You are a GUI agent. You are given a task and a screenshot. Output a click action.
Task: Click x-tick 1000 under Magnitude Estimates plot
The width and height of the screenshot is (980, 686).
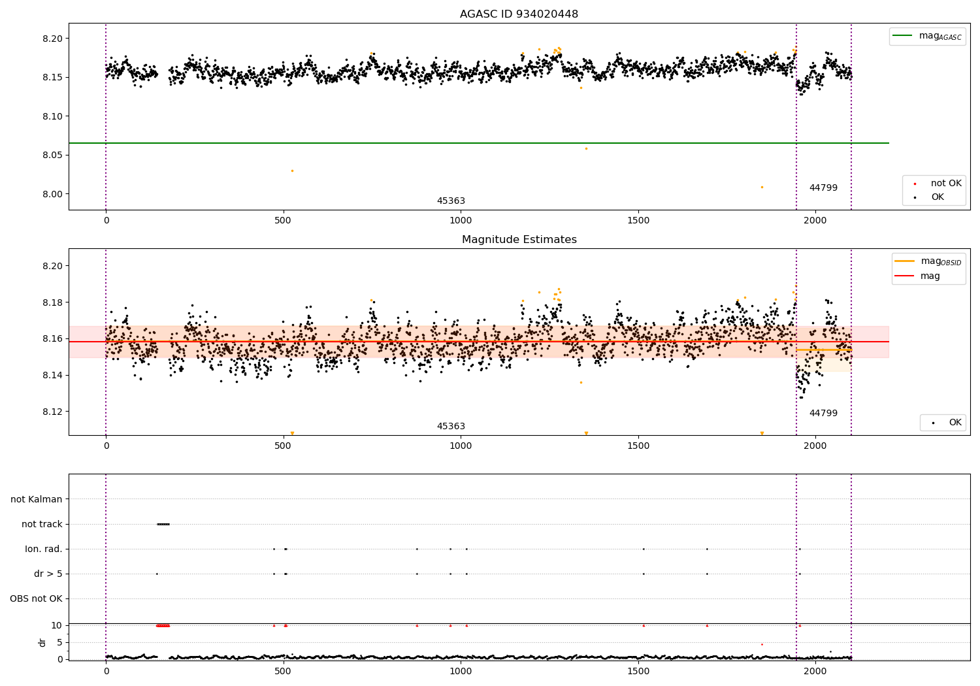coord(461,446)
